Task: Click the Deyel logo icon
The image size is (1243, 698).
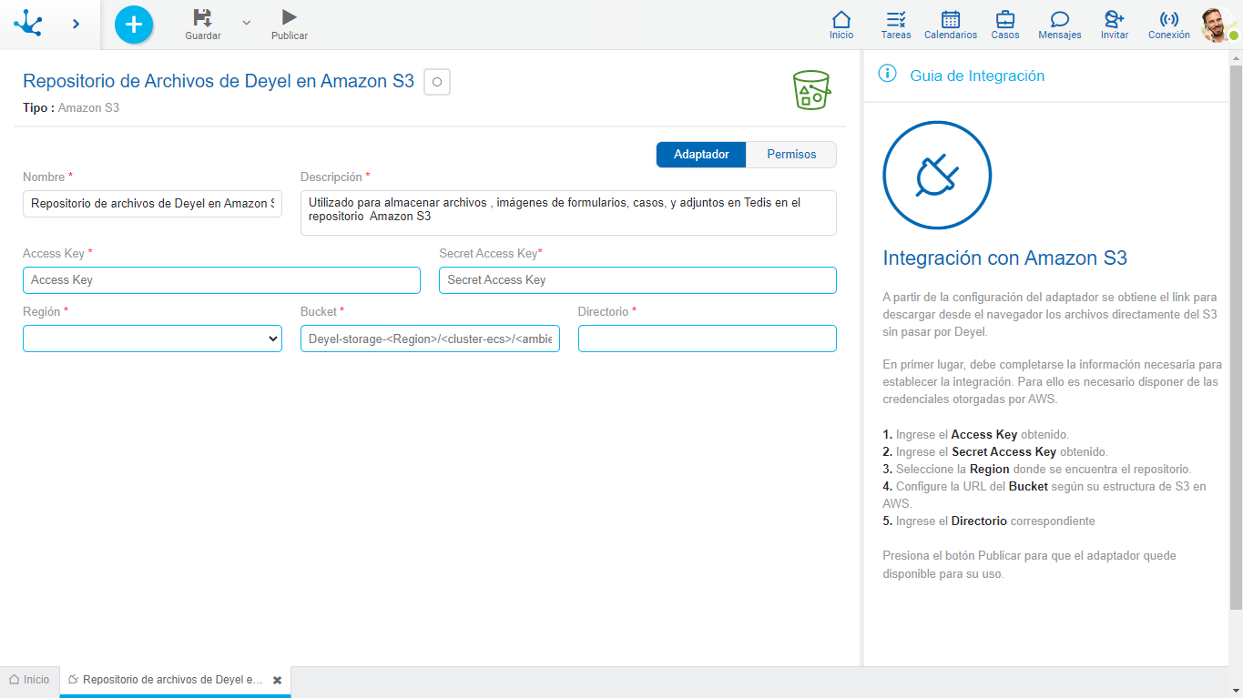Action: [28, 23]
